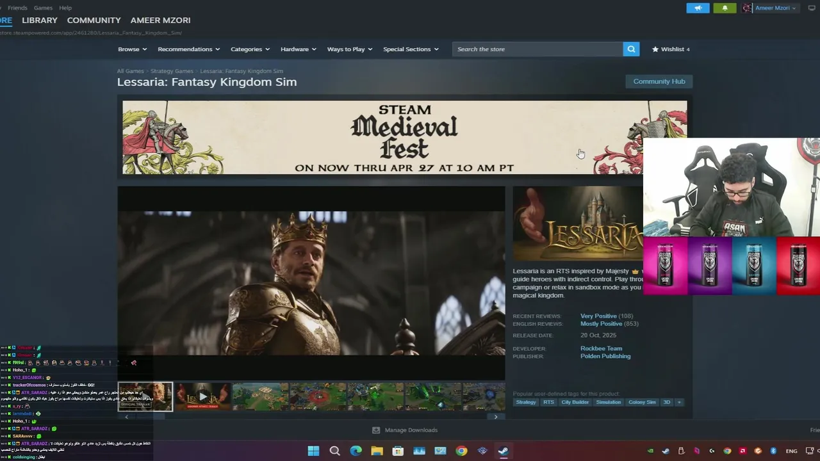Screen dimensions: 820x461
Task: Click the Manage Downloads icon
Action: 376,430
